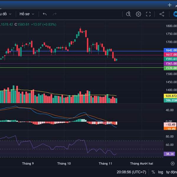Screen dimensions: 177x177
Task: Expand the chart layout dropdown left of 'Hồ sơ'
Action: tap(6, 14)
